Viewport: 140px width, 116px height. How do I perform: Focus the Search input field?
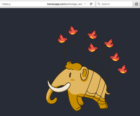pos(114,4)
